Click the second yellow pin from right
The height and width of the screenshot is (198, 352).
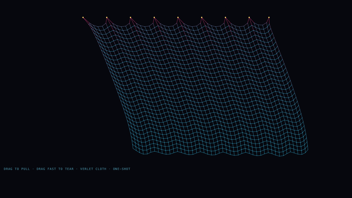249,17
